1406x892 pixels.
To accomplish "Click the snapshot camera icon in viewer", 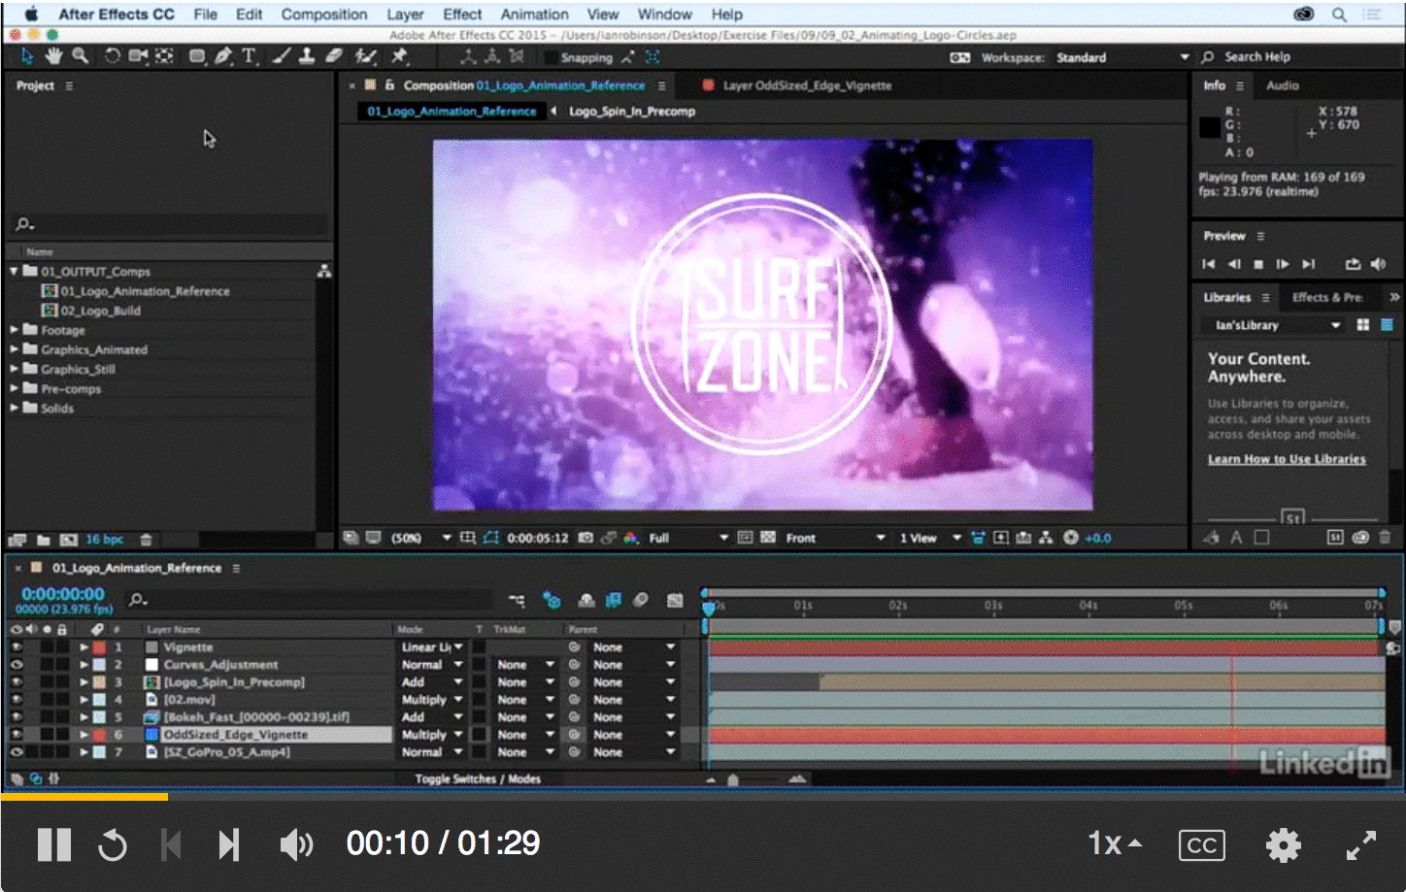I will pos(586,538).
